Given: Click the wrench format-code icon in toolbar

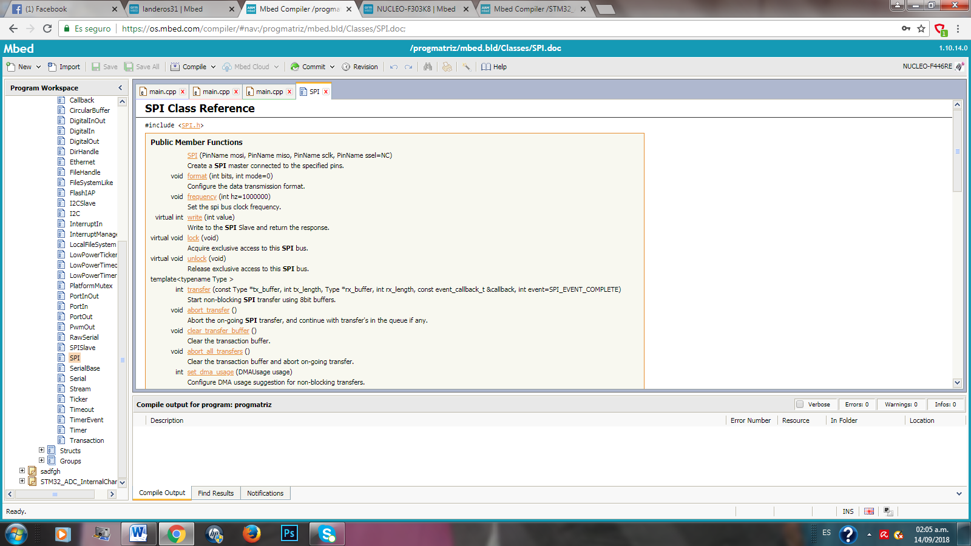Looking at the screenshot, I should (x=466, y=67).
